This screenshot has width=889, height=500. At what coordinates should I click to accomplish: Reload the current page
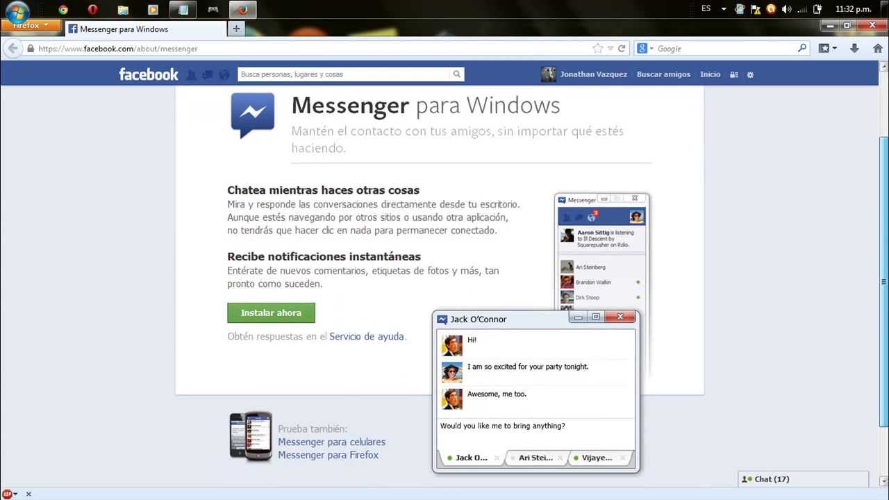click(622, 49)
